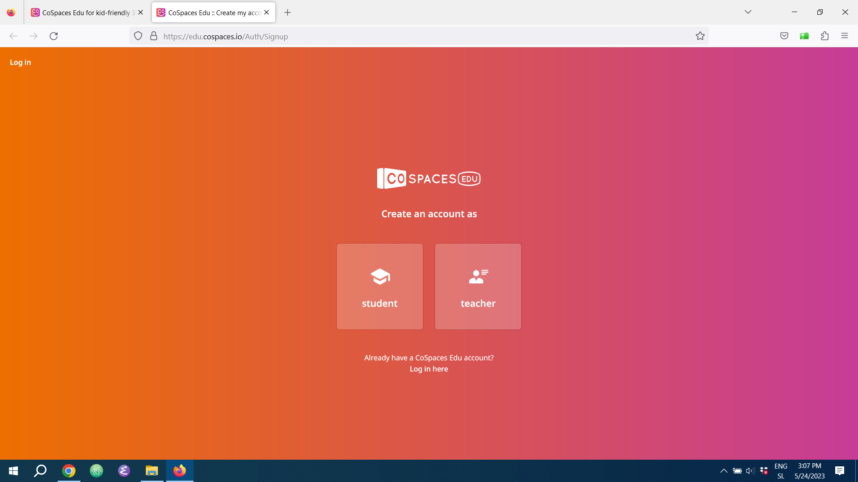Screen dimensions: 858x482
Task: Save the page to Pocket
Action: [x=784, y=36]
